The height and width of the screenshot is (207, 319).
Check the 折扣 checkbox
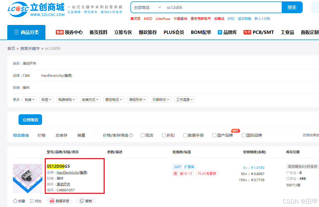[x=164, y=135]
